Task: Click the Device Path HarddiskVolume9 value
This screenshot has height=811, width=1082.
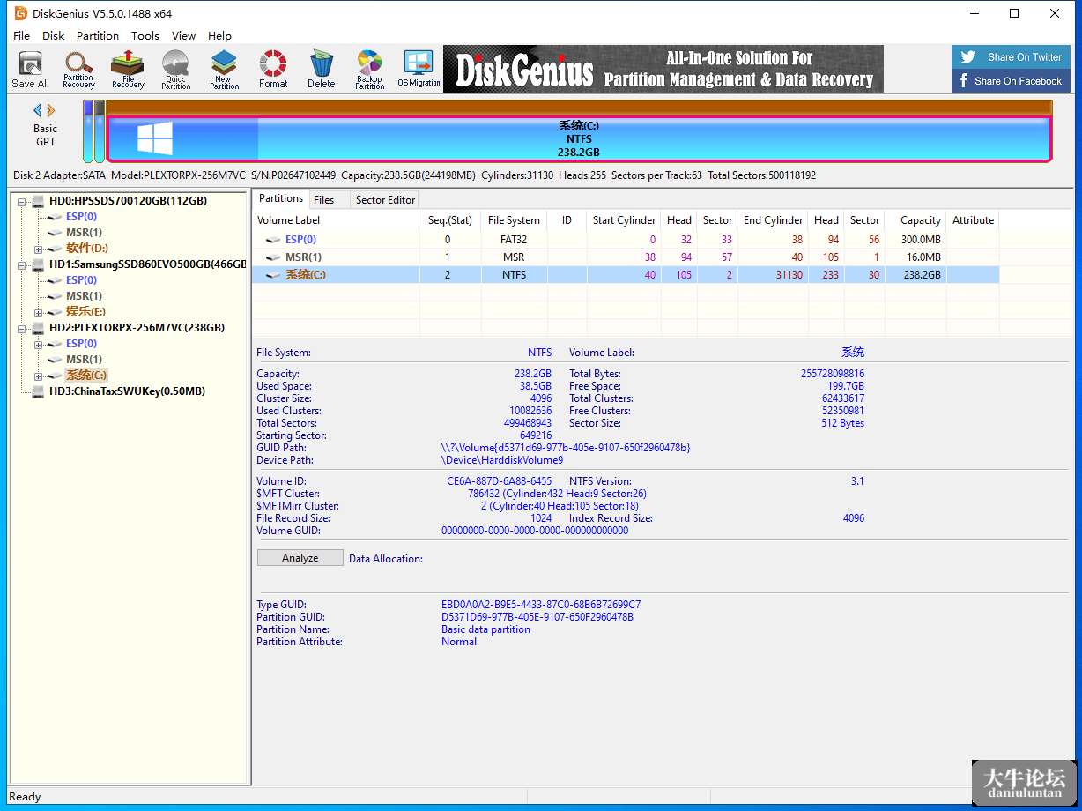Action: [x=502, y=460]
